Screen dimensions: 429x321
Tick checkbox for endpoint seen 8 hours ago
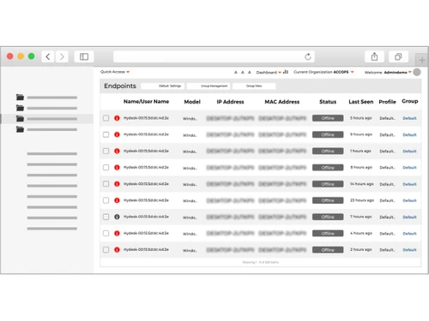(106, 168)
